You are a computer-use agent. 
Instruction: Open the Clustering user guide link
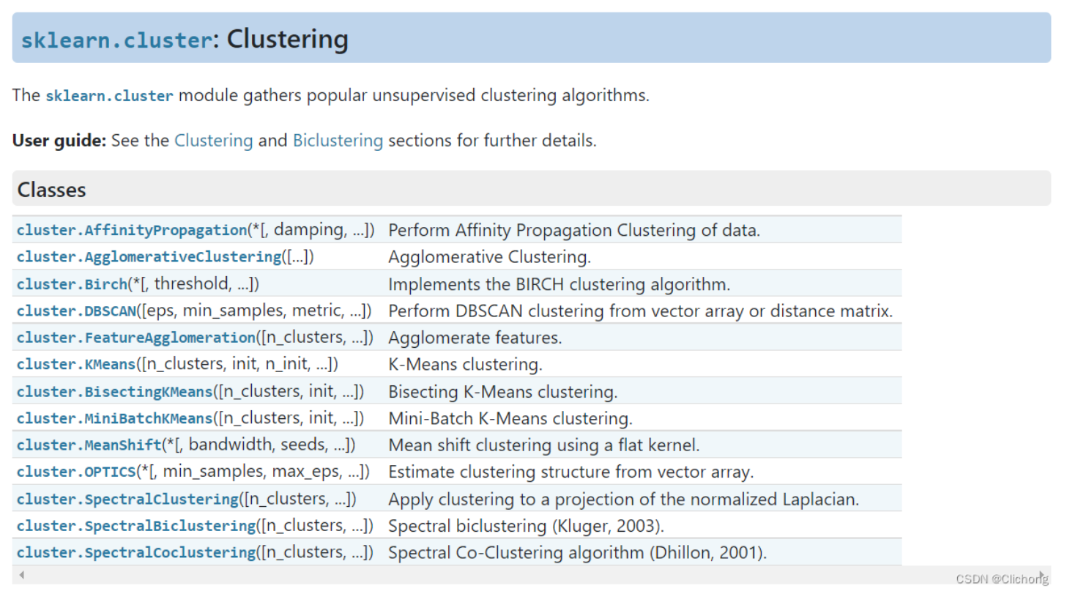click(213, 141)
